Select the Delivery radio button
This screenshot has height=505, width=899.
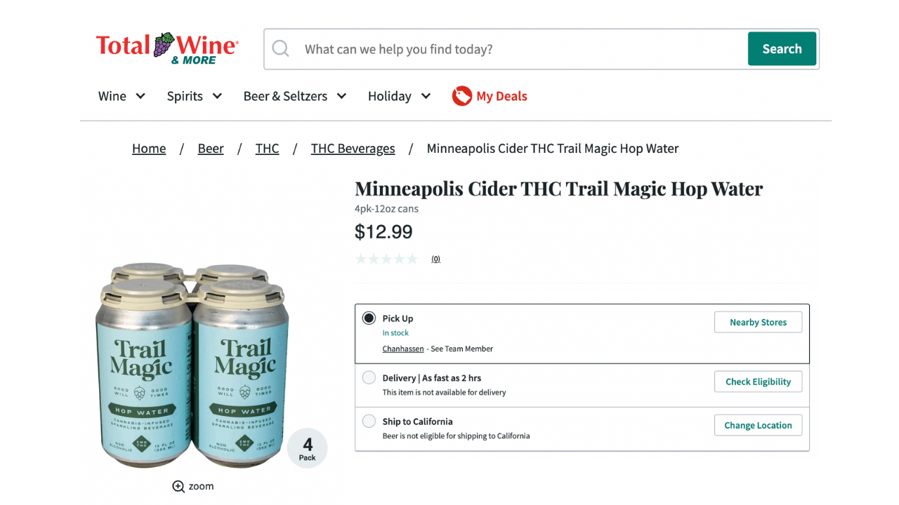369,378
